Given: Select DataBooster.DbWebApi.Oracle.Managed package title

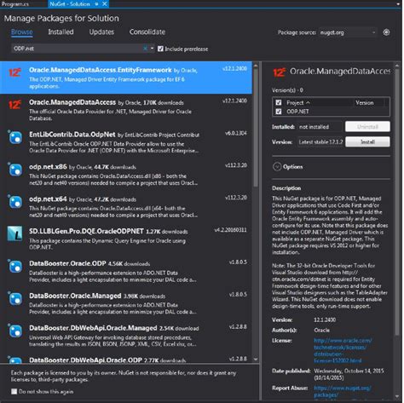Looking at the screenshot, I should tap(93, 328).
